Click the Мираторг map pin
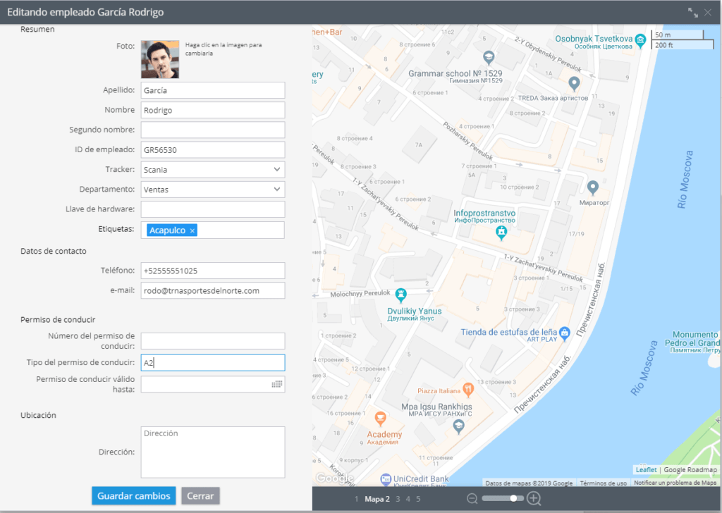This screenshot has width=722, height=513. (592, 187)
